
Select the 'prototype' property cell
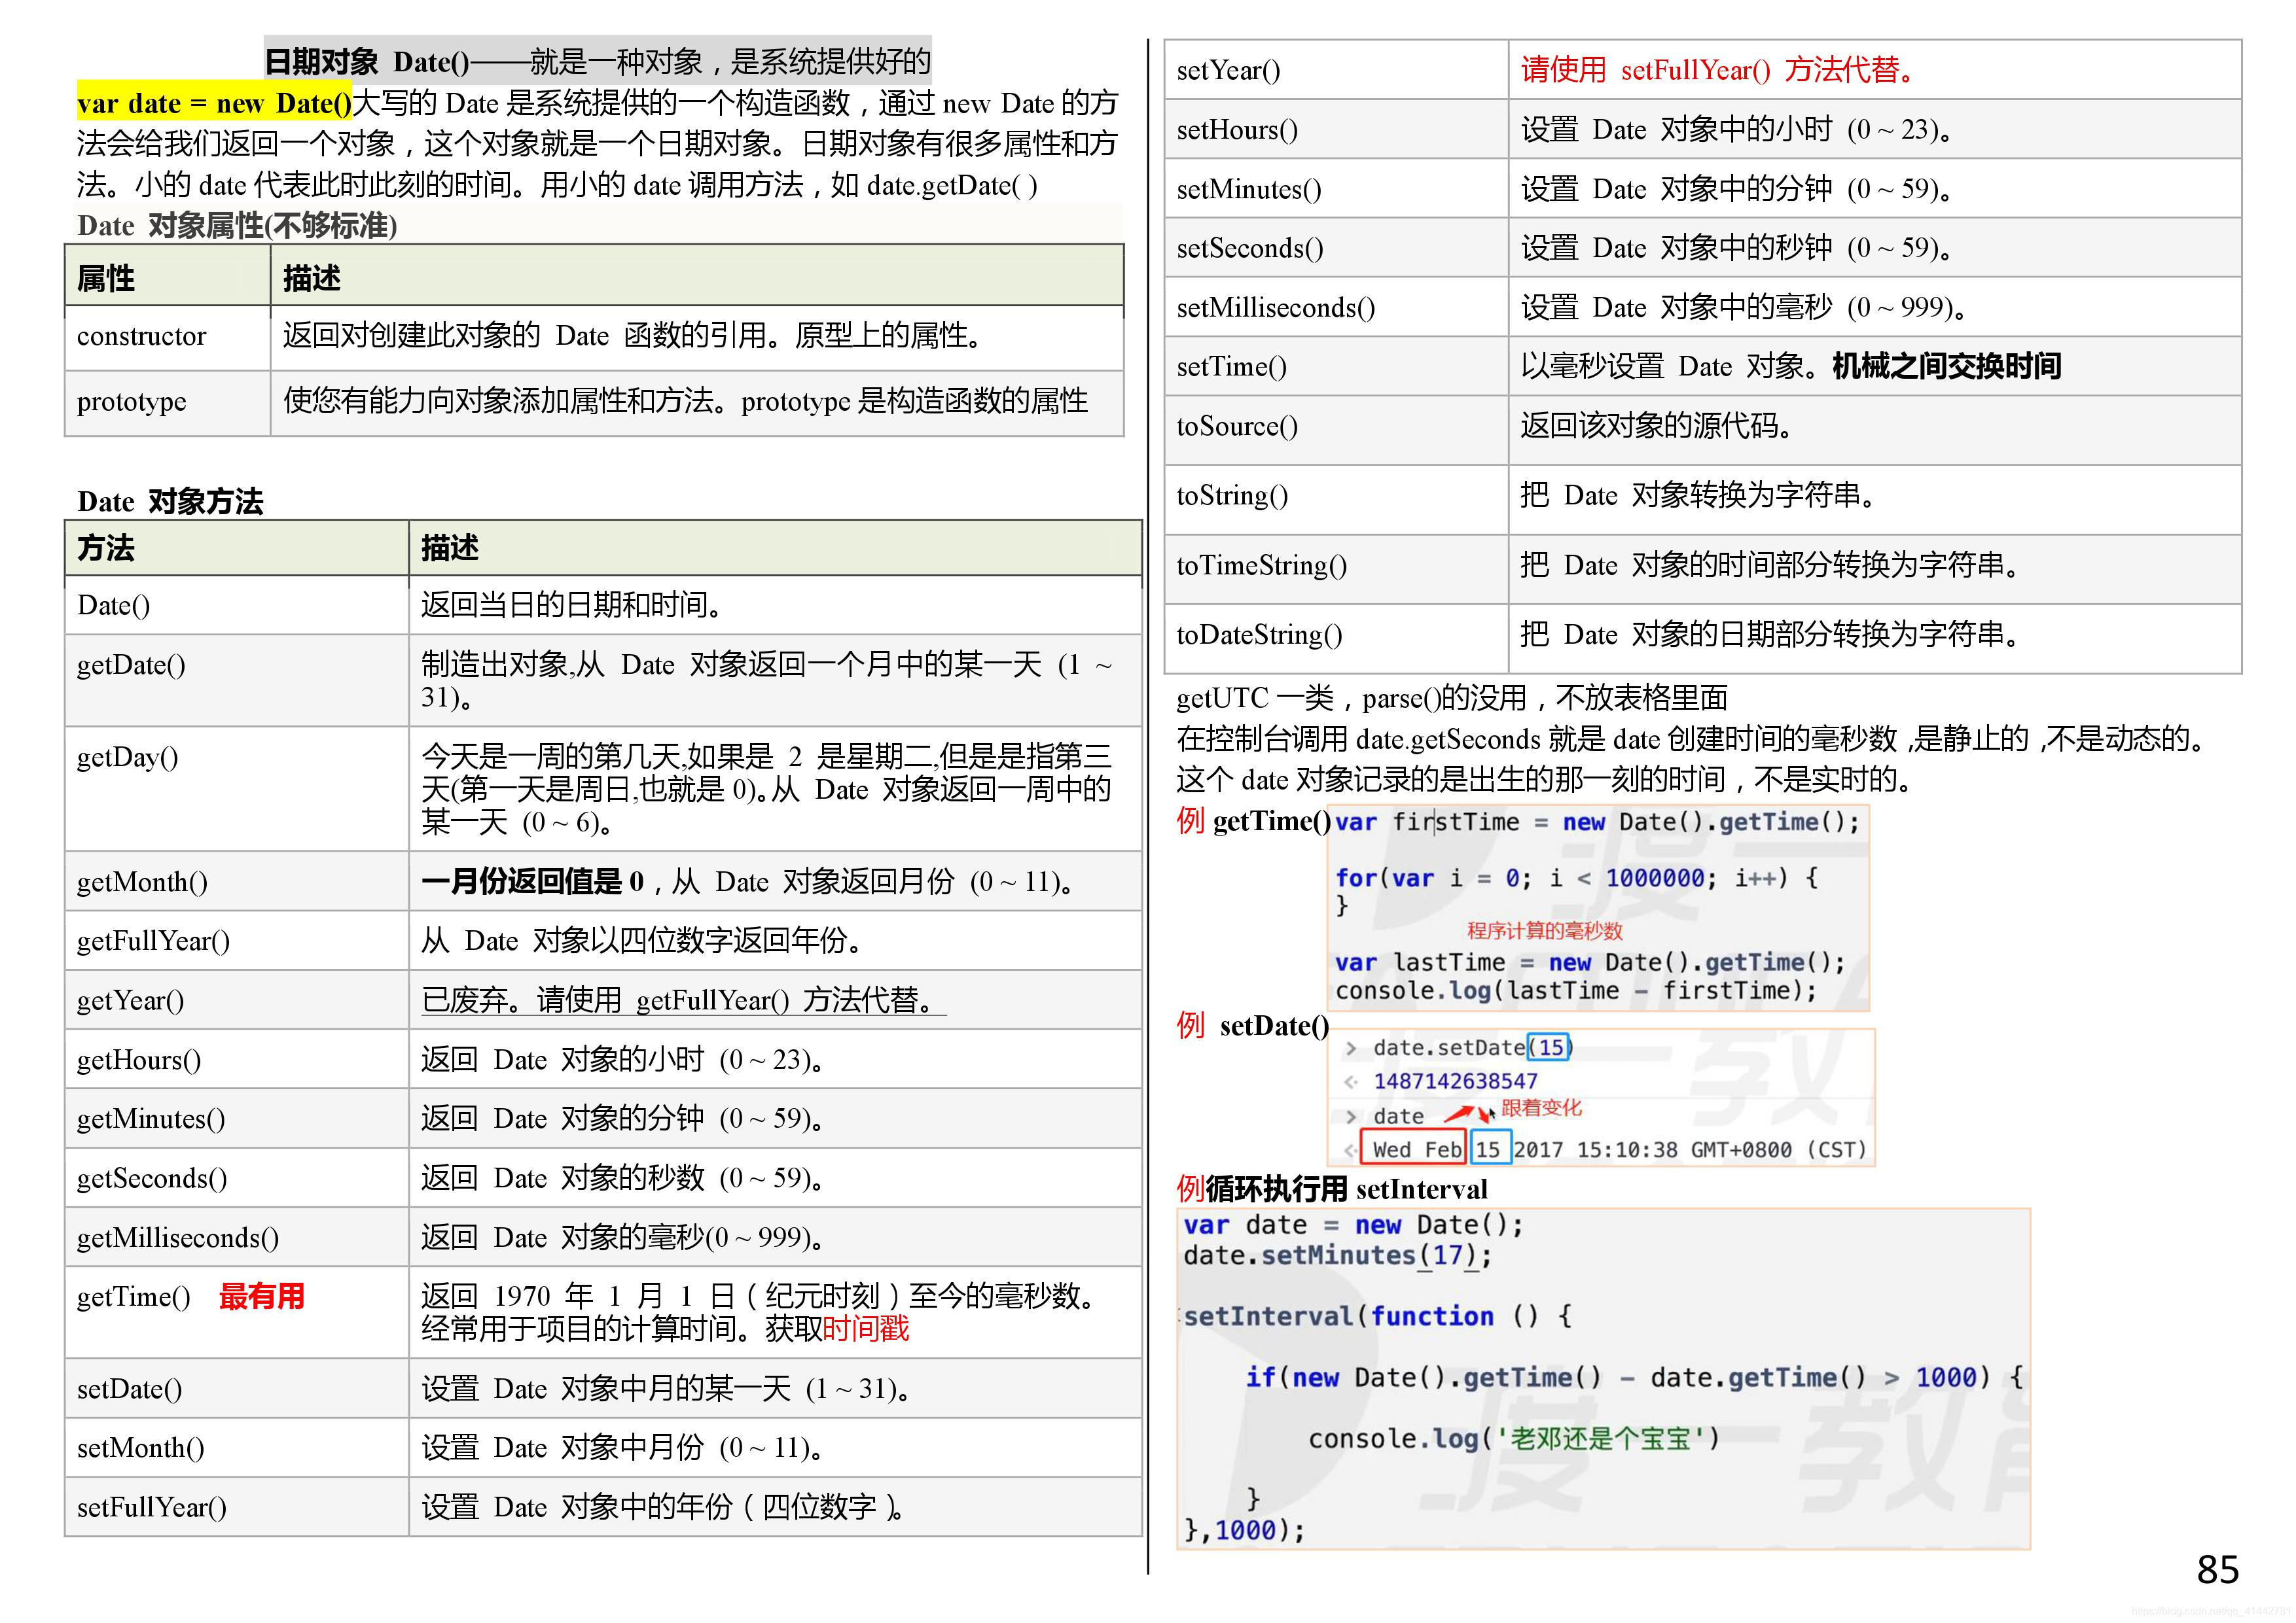168,403
